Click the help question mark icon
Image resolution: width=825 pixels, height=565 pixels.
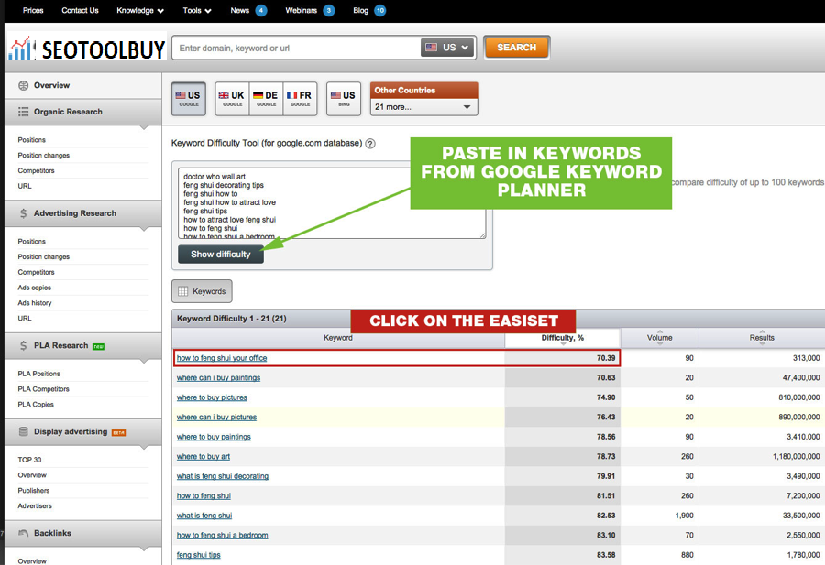point(370,144)
